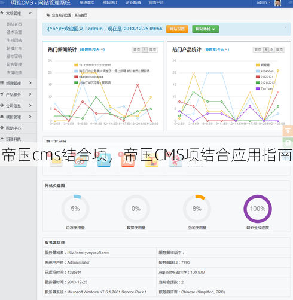Click the red peak point at 15 in news chart

(x=138, y=85)
